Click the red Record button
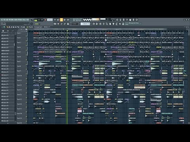The image size is (190, 142). pos(46,20)
